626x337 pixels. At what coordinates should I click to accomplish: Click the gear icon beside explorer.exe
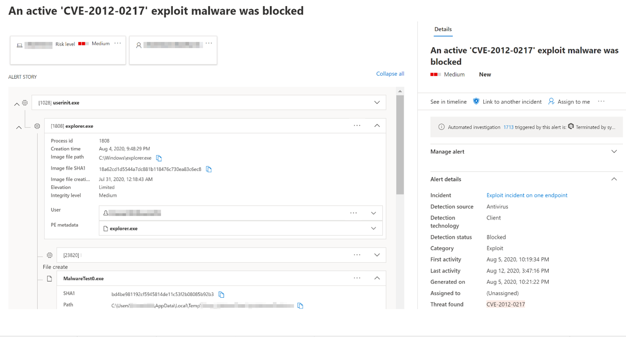coord(37,126)
